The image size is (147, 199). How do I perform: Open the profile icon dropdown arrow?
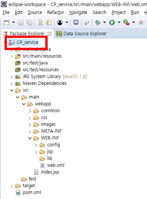click(67, 22)
